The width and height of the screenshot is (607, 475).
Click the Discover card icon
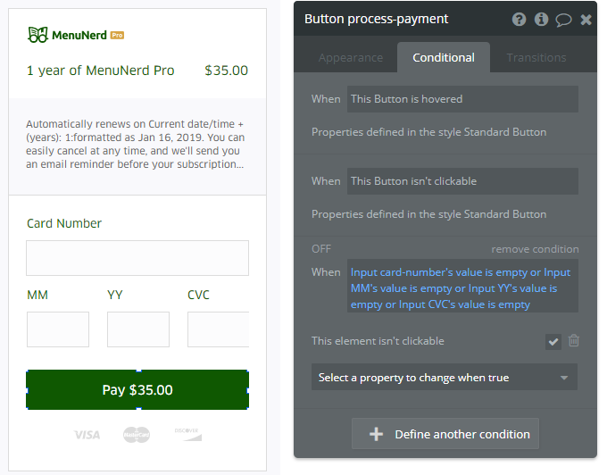tap(187, 434)
